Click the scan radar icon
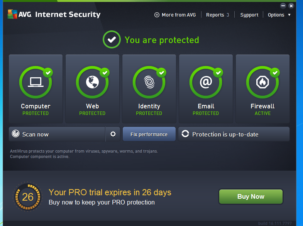 click(x=16, y=134)
